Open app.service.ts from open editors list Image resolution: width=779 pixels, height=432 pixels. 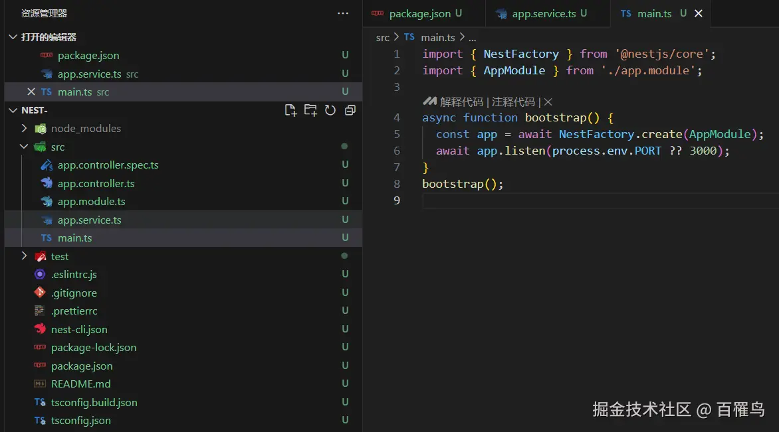click(x=183, y=74)
